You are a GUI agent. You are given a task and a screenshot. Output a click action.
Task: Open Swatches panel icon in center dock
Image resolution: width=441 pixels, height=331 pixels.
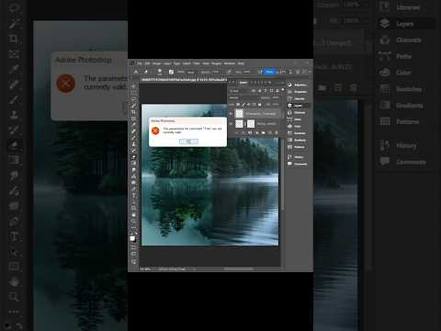coord(289,133)
